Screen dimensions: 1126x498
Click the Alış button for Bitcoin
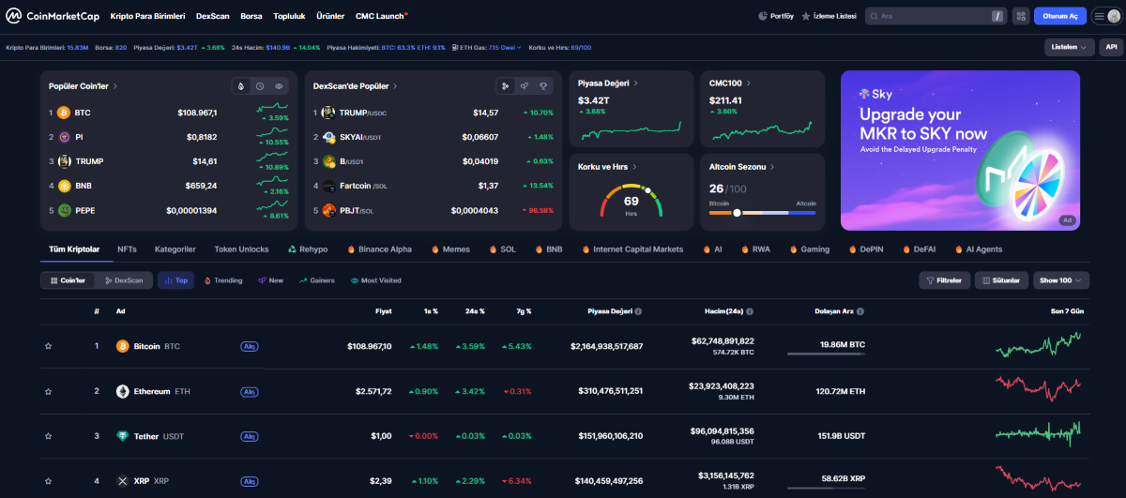250,346
